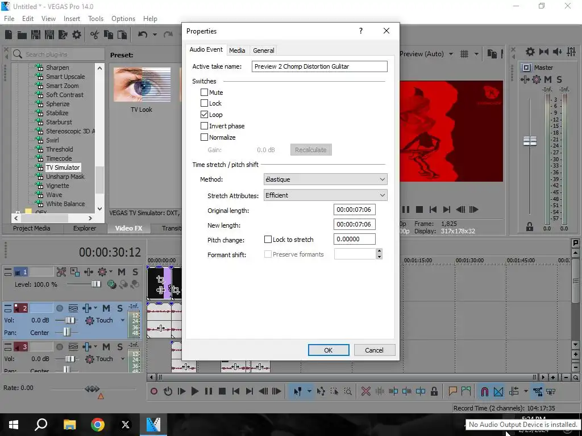
Task: Click the Cut scissors icon
Action: coord(95,35)
